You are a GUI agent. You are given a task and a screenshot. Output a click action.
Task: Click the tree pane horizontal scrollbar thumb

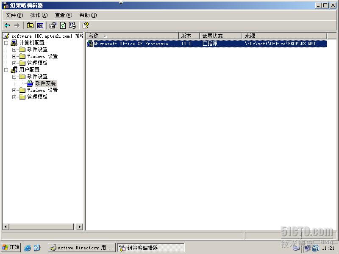point(41,226)
